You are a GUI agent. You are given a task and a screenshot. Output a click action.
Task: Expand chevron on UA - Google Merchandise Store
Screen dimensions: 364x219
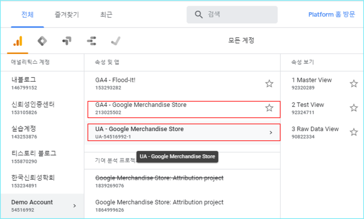coord(271,132)
